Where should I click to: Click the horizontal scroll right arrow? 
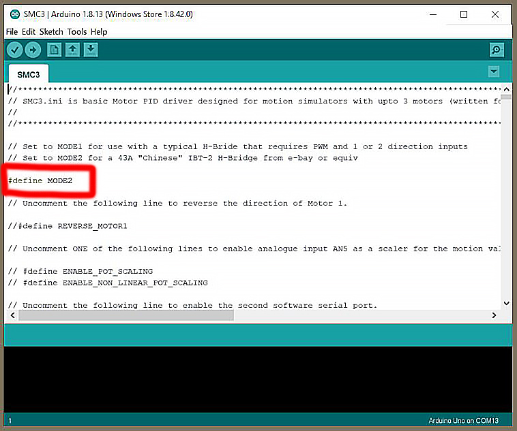click(x=494, y=315)
